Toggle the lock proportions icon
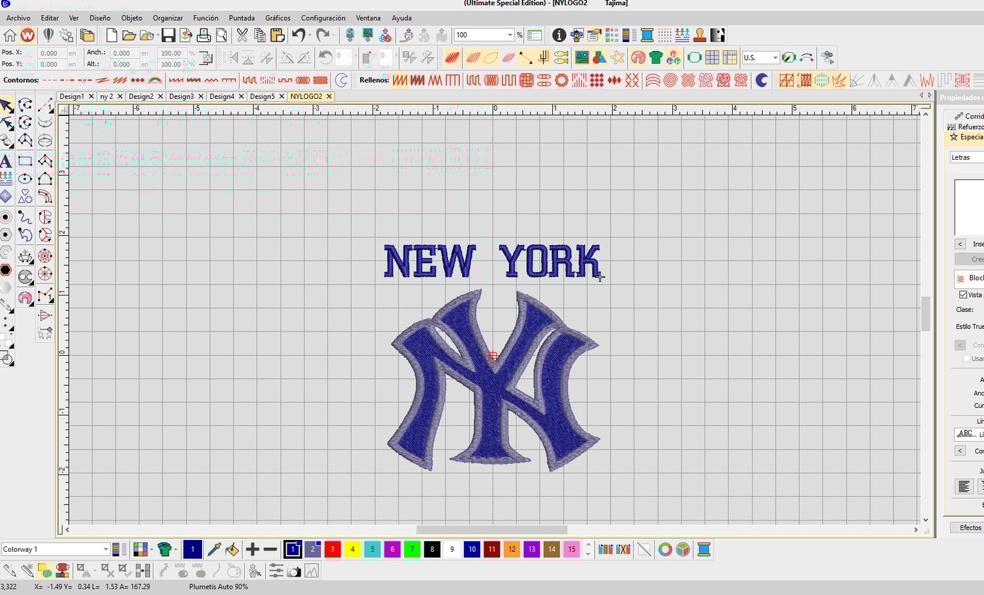 tap(206, 58)
